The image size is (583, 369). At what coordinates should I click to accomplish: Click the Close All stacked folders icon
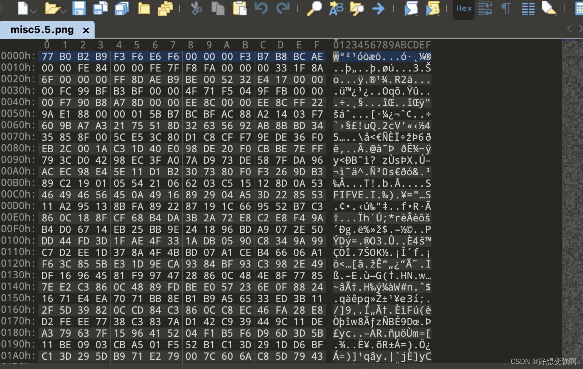pyautogui.click(x=166, y=8)
